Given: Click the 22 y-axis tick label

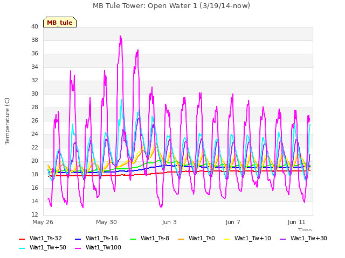Looking at the screenshot, I should 34,147.
